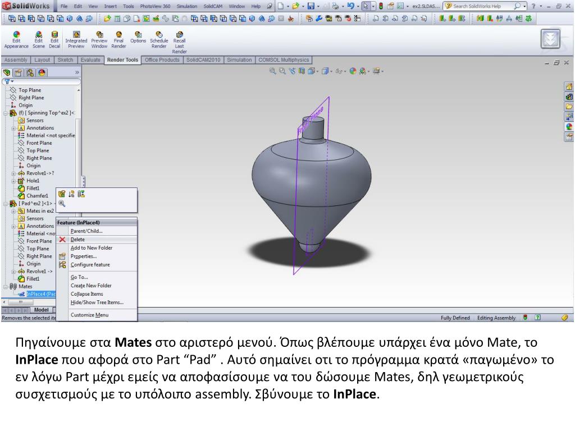Choose Customize Menu entry
This screenshot has width=575, height=431.
pos(97,315)
